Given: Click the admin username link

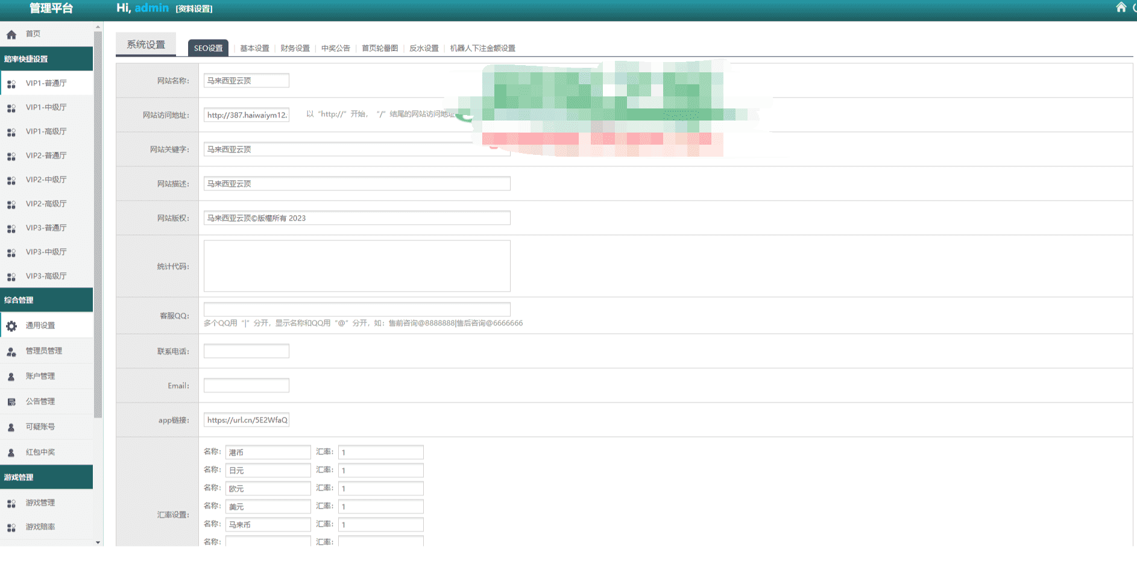Looking at the screenshot, I should 151,8.
